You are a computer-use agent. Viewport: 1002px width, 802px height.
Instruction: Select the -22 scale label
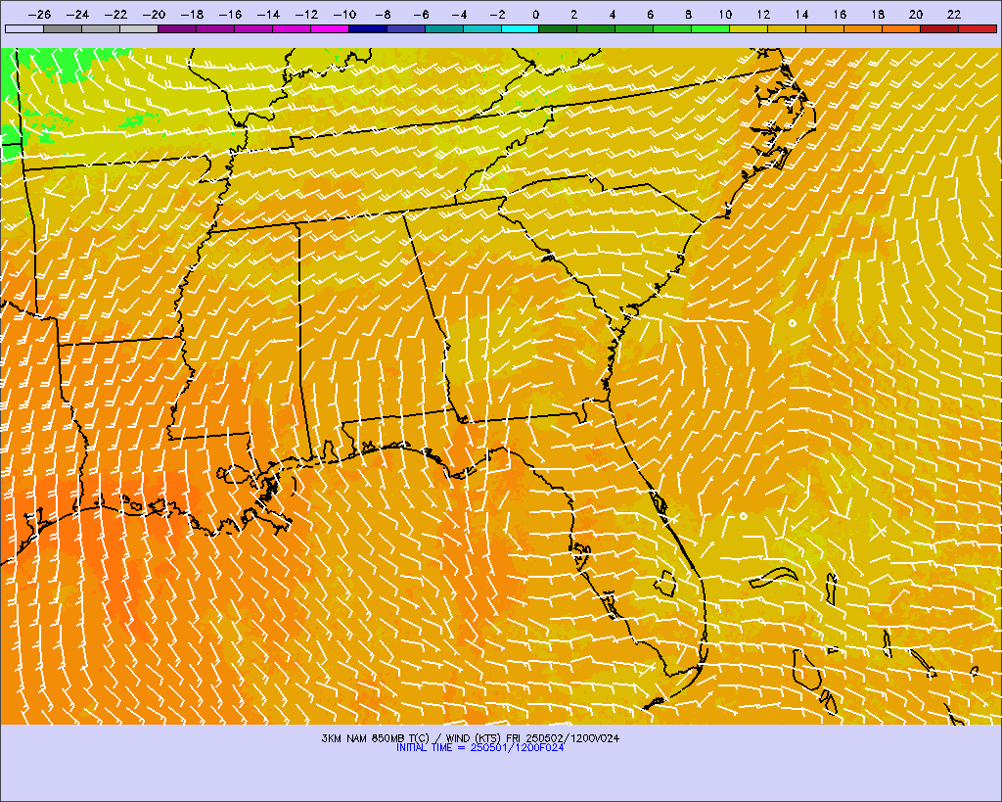[115, 15]
